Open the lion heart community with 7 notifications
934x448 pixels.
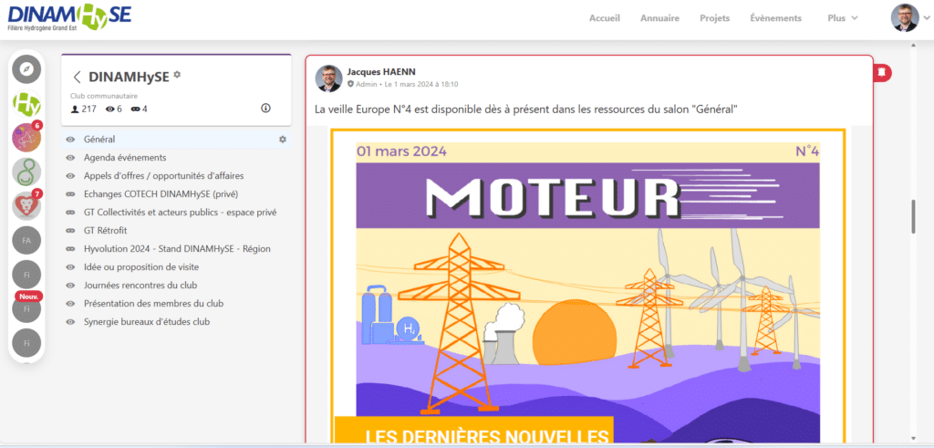(26, 205)
